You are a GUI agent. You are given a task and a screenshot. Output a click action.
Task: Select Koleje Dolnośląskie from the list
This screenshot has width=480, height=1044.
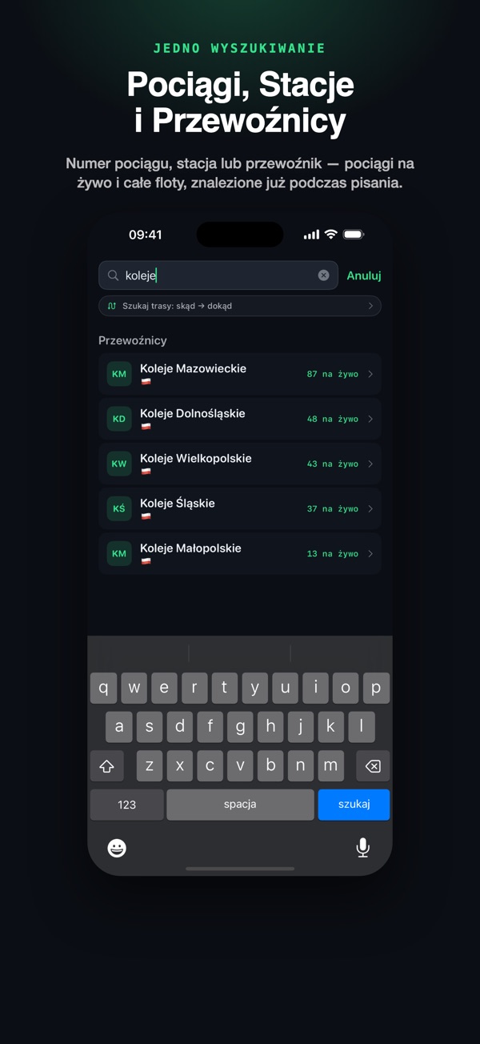(x=240, y=419)
